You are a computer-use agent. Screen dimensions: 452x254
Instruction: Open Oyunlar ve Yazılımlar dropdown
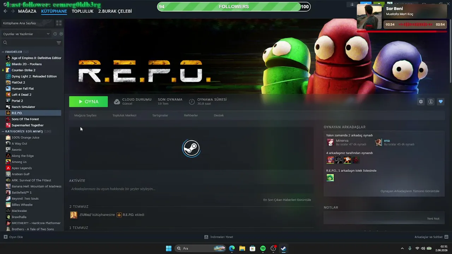click(26, 34)
